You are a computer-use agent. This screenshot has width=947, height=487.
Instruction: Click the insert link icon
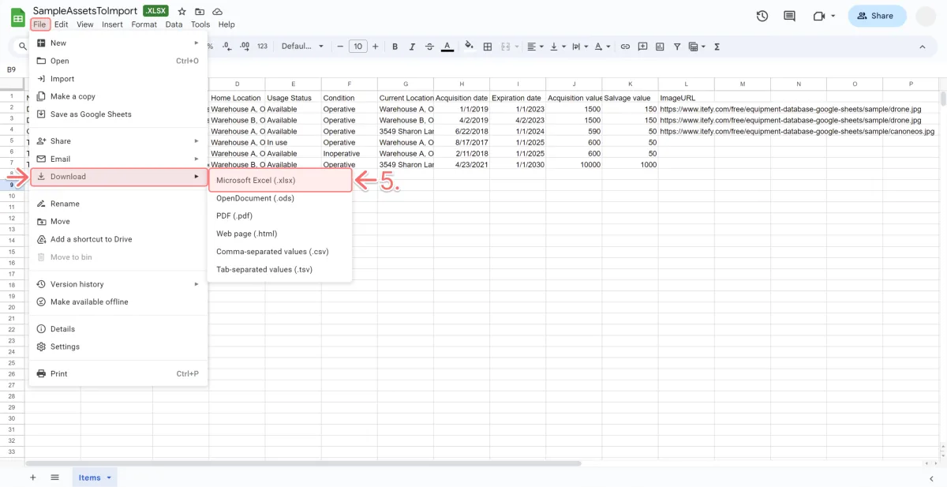[x=625, y=47]
